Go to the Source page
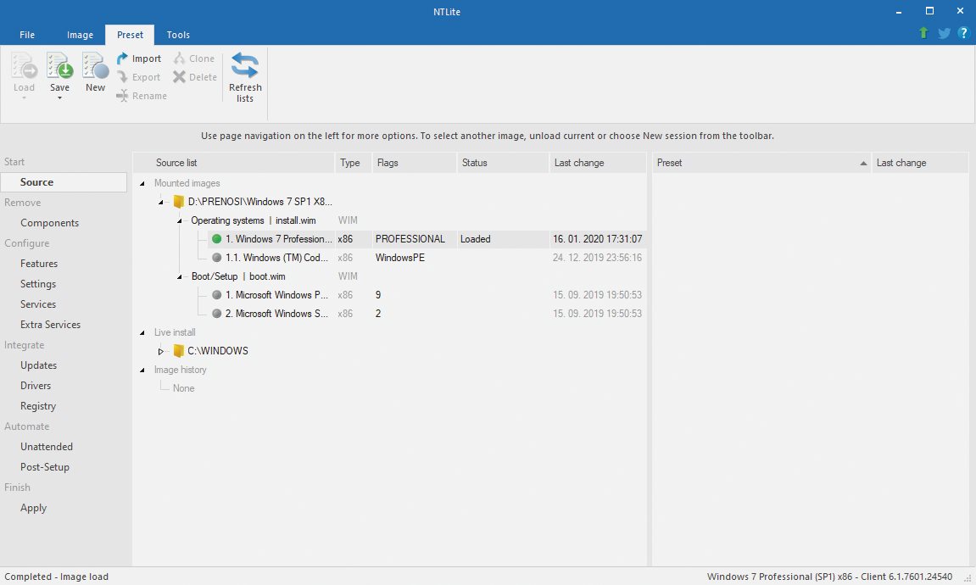This screenshot has height=585, width=976. 64,182
